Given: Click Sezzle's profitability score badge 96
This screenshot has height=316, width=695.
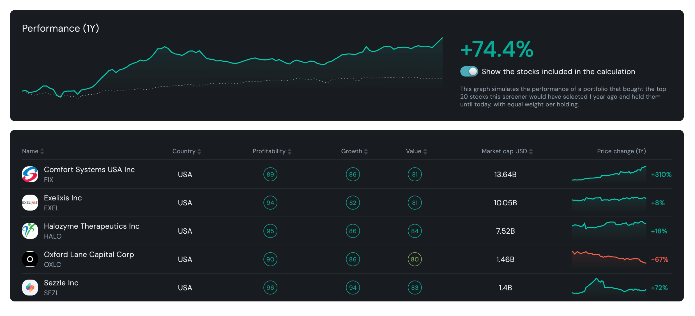Looking at the screenshot, I should pos(270,287).
